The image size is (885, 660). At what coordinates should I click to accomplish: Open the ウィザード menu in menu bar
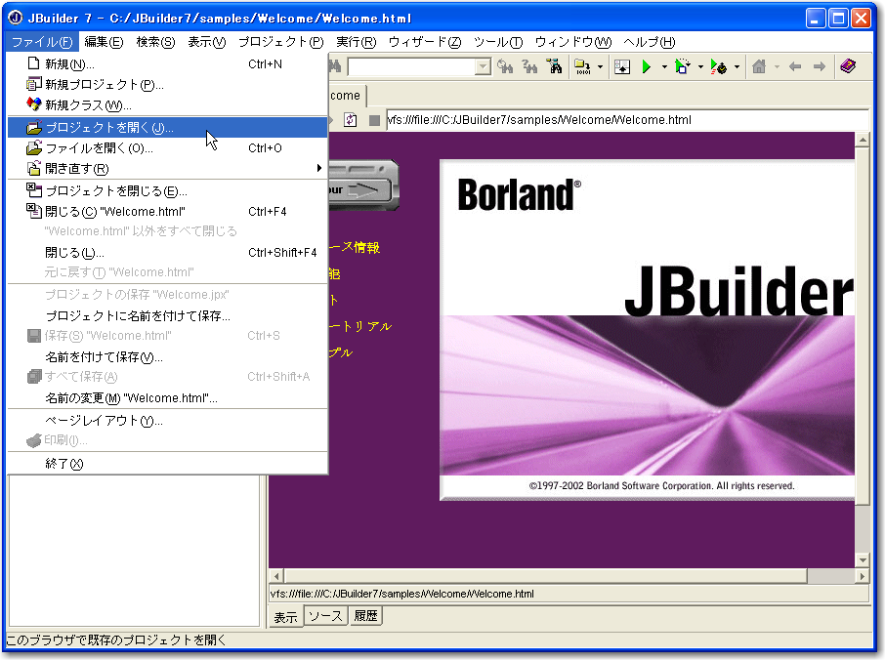coord(424,42)
